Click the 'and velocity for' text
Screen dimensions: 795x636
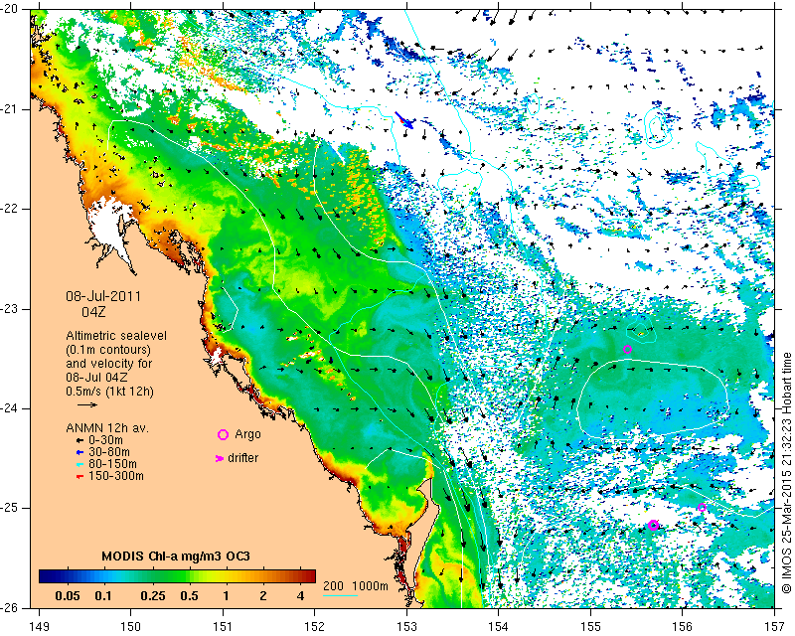pyautogui.click(x=109, y=364)
